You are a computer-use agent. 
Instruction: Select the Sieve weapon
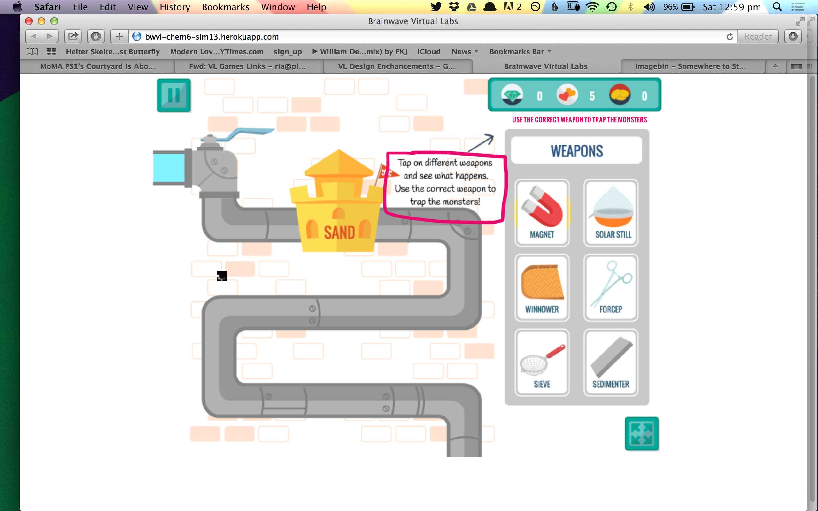pos(542,362)
